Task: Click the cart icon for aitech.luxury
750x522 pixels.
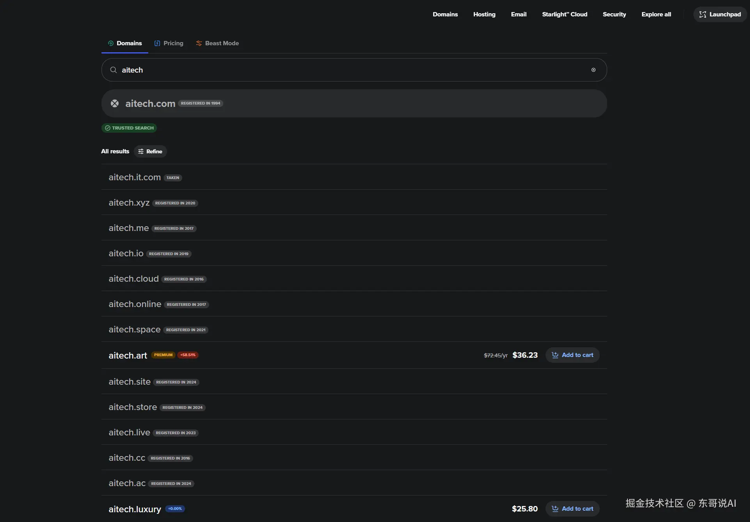Action: [555, 509]
